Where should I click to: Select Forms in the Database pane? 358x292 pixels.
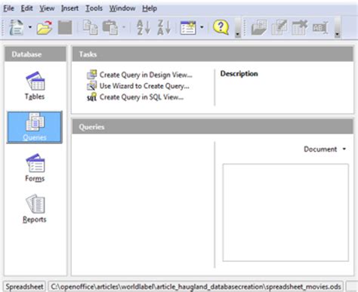point(35,168)
